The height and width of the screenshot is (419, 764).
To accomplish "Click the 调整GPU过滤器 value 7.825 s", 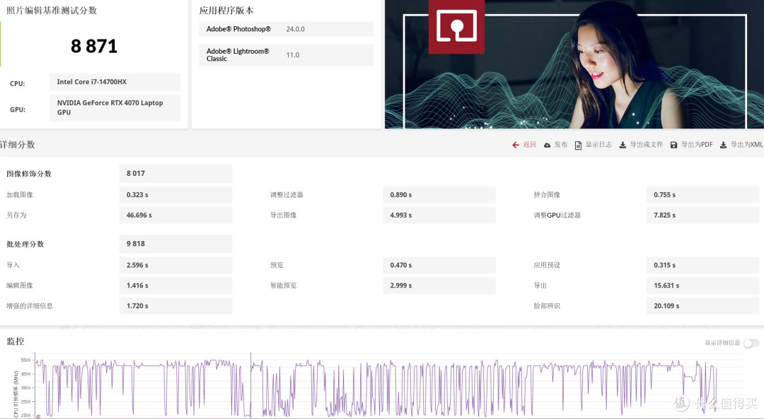I will point(703,215).
